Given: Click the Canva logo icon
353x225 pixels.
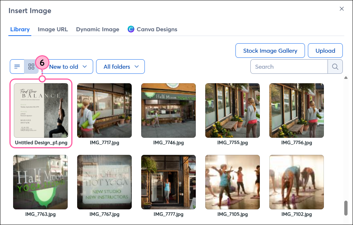Looking at the screenshot, I should click(x=131, y=29).
